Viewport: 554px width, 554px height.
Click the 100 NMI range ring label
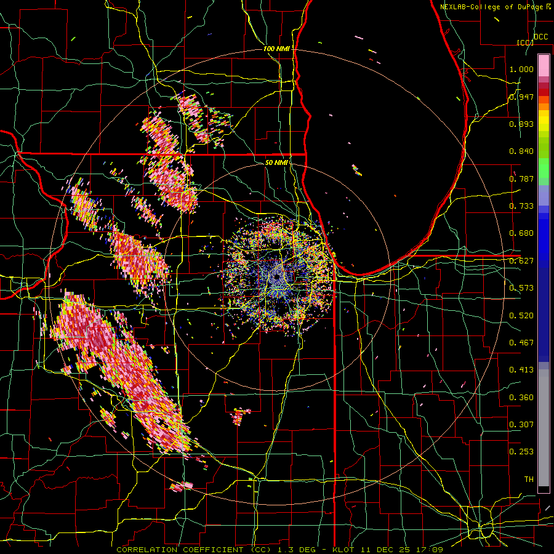(x=276, y=49)
